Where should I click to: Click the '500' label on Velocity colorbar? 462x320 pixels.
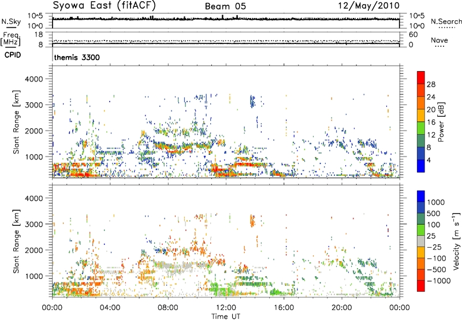click(435, 213)
